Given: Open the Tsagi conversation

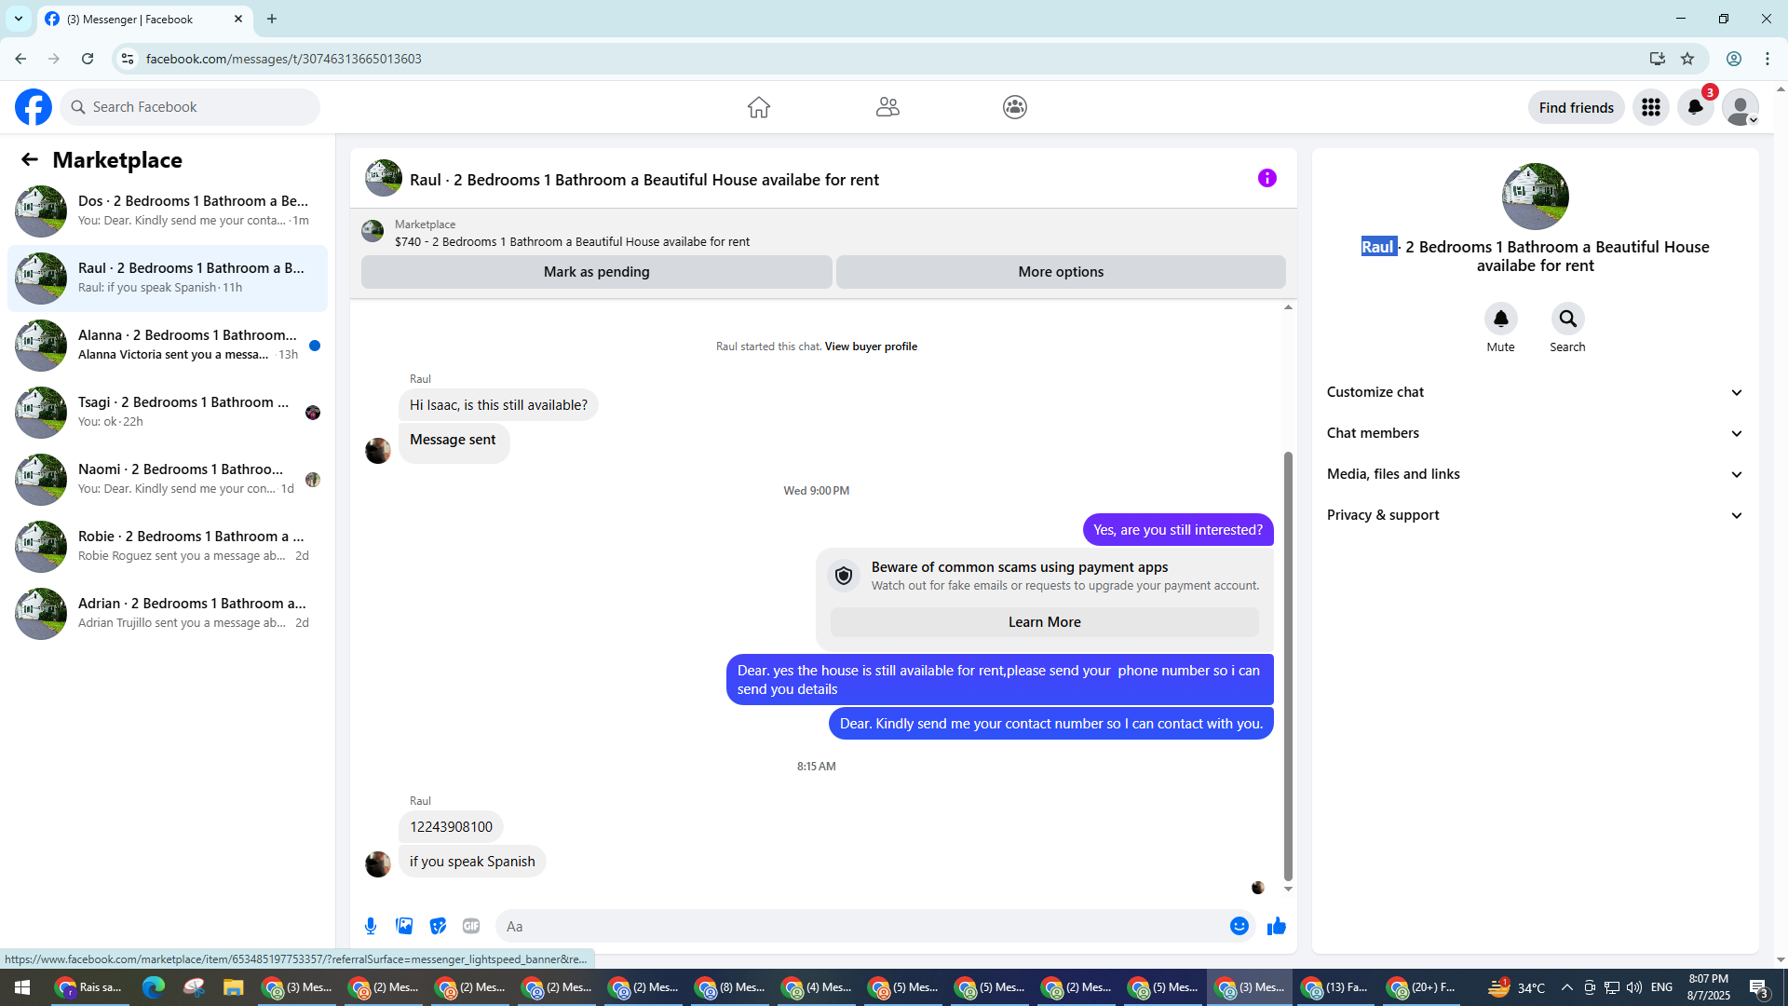Looking at the screenshot, I should pos(168,413).
